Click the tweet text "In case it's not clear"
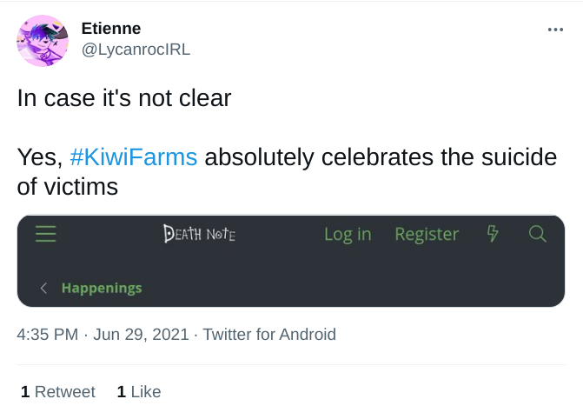Screen dimensions: 583x419 [x=124, y=98]
